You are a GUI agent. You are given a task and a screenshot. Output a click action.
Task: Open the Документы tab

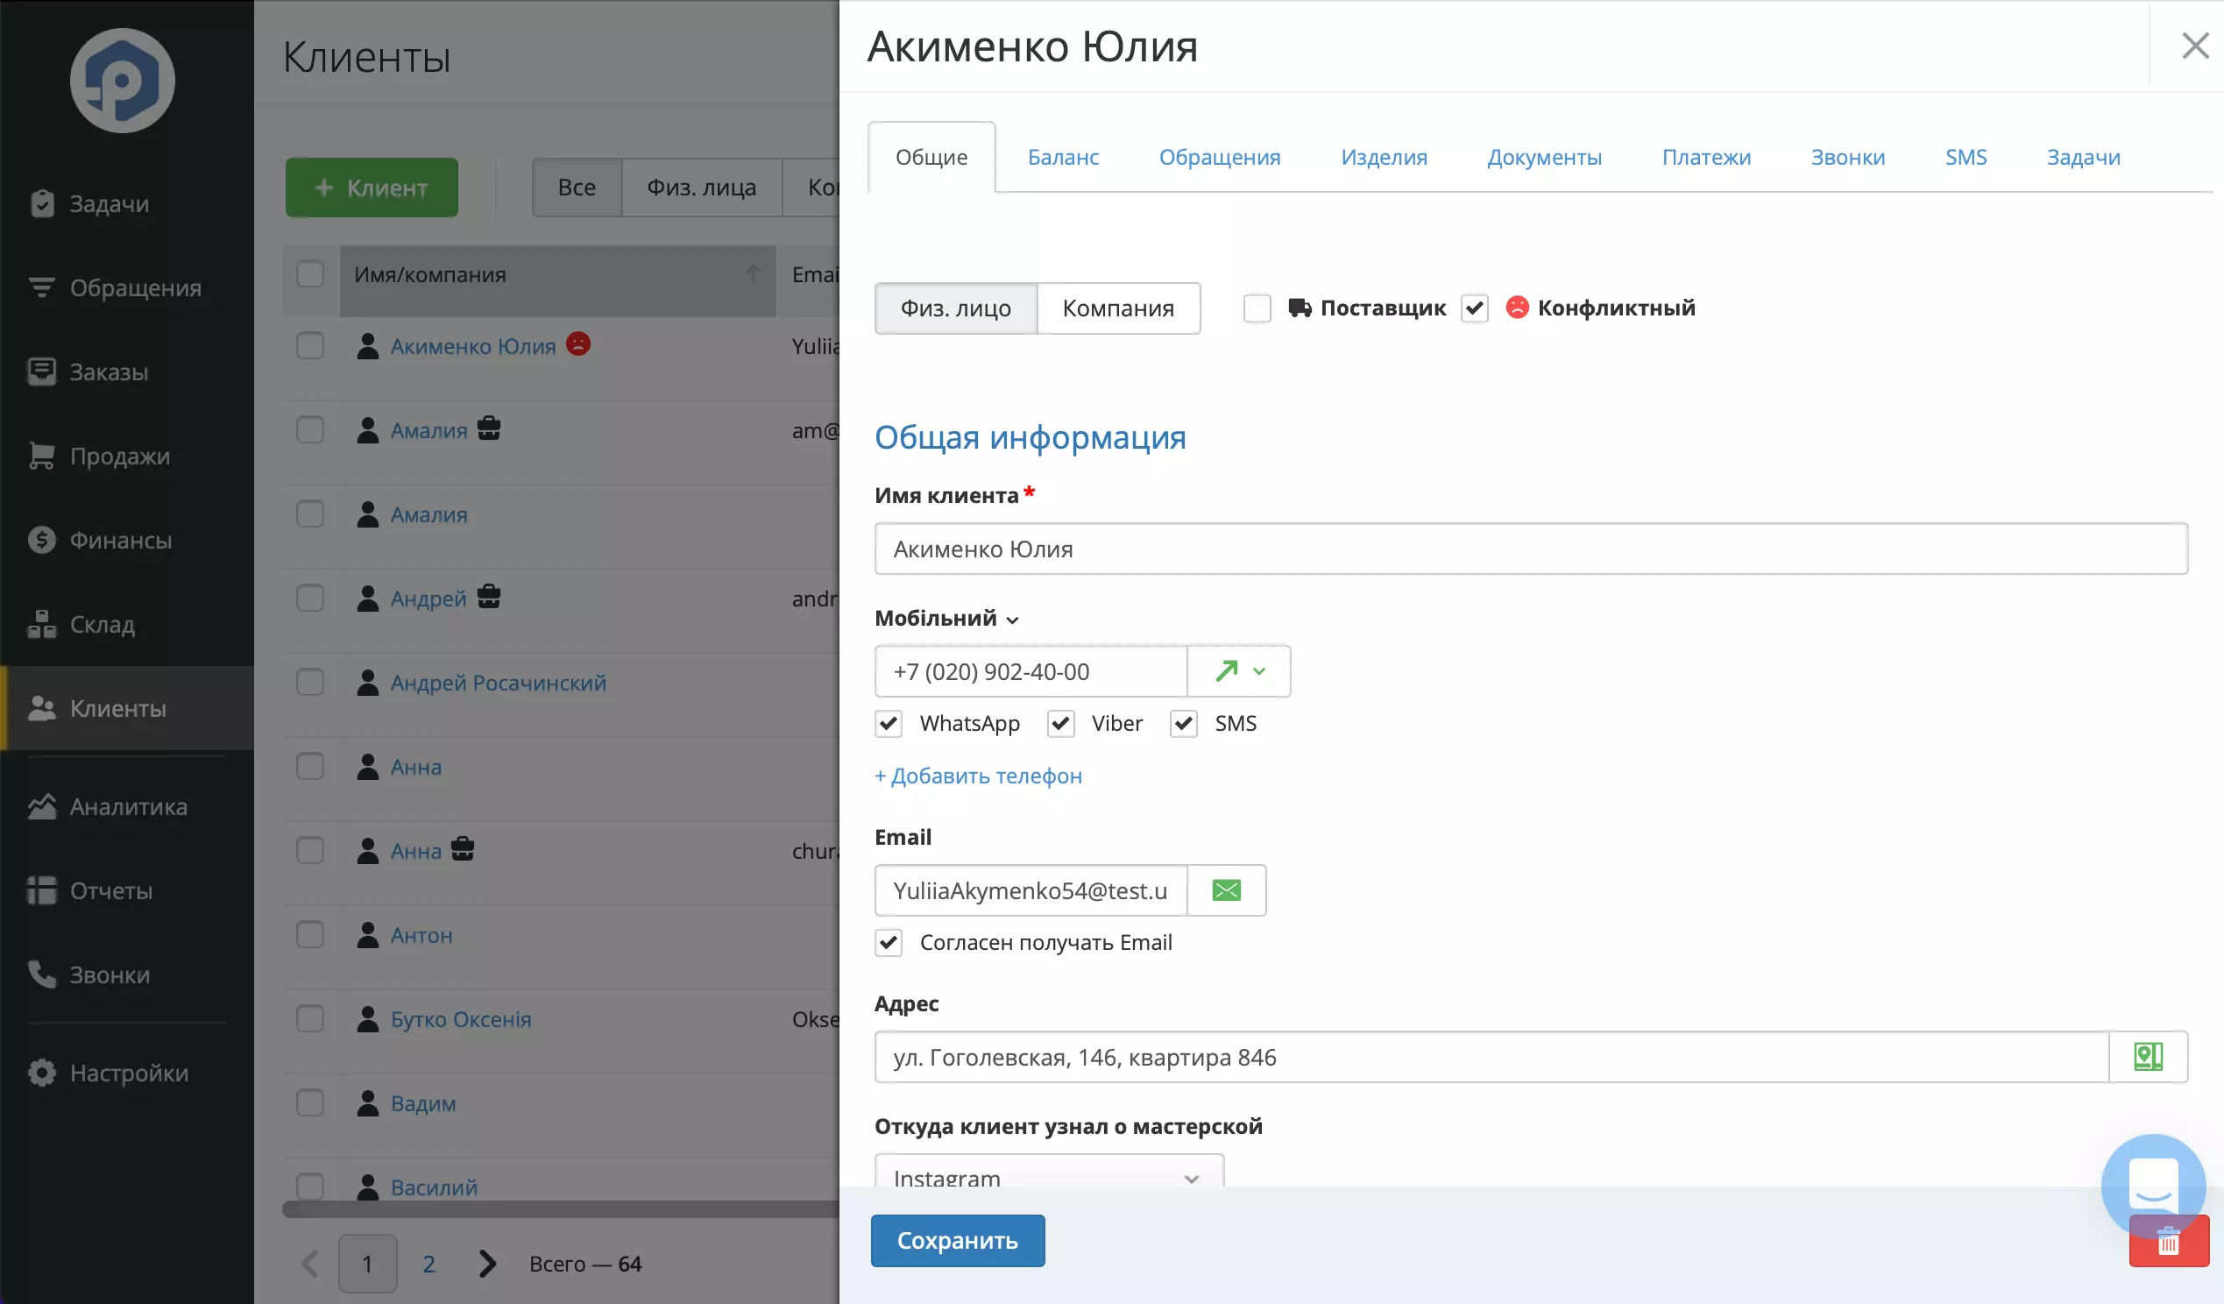click(1544, 157)
